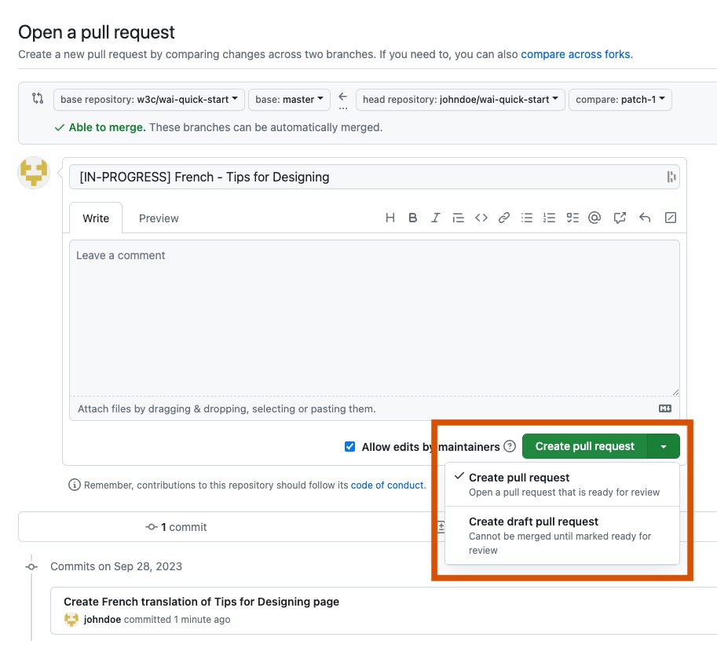Apply italic formatting from the toolbar

tap(435, 218)
